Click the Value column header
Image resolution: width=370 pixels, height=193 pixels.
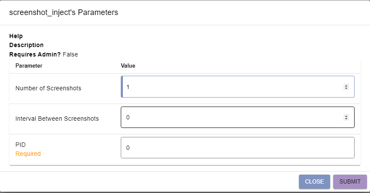point(128,66)
